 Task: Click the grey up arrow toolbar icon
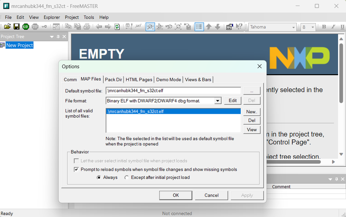pos(209,27)
